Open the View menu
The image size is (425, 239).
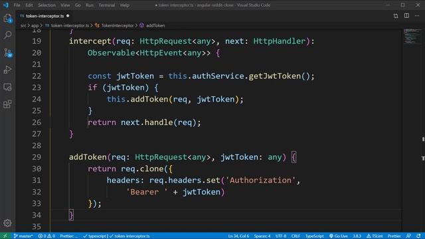point(65,5)
